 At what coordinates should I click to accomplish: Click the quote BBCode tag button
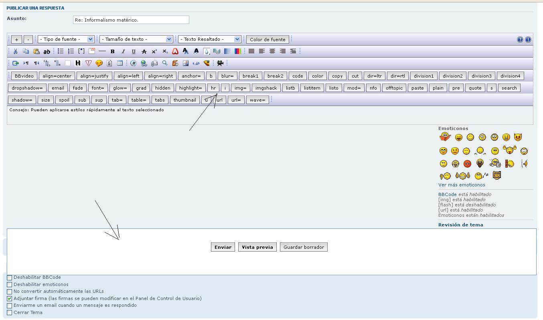click(475, 88)
